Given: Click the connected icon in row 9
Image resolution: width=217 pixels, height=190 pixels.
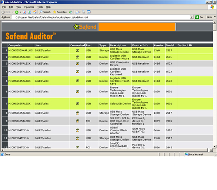Looking at the screenshot, I should click(x=78, y=121).
